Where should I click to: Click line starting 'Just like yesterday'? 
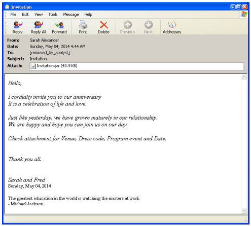pos(83,118)
